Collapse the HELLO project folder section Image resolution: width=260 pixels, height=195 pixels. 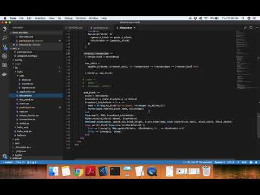(x=36, y=49)
